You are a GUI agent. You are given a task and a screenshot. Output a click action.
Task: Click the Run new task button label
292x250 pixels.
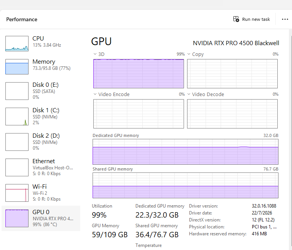[256, 19]
